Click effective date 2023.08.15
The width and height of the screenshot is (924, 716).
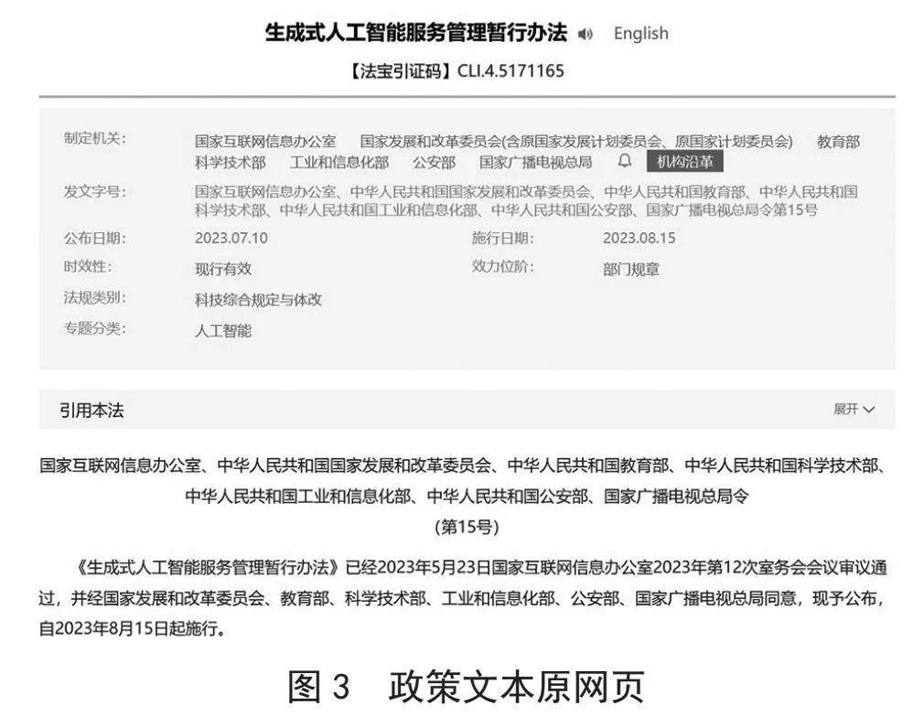(639, 238)
